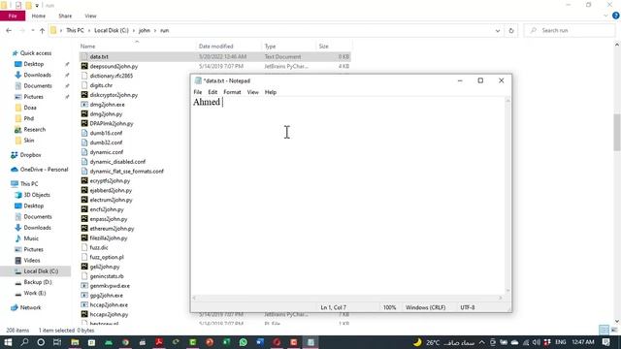Screen dimensions: 621x349
Task: Switch to details view button
Action: point(604,330)
